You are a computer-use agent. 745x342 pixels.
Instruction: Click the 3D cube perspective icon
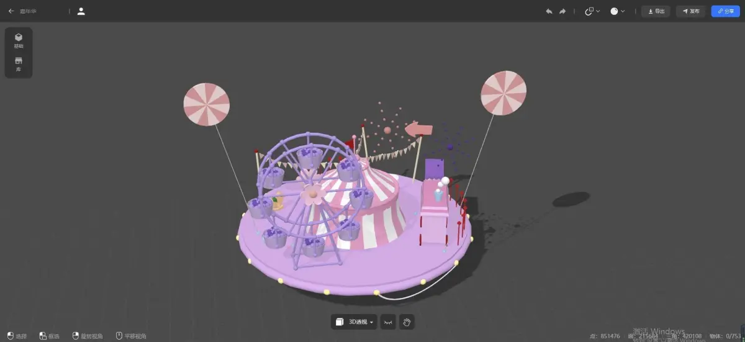click(x=340, y=322)
